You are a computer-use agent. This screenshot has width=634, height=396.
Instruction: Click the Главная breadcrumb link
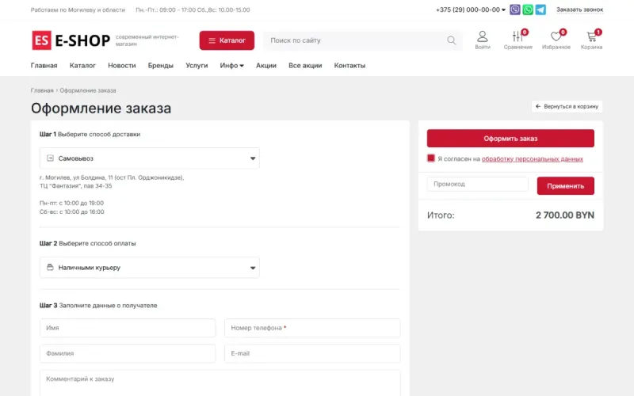click(42, 90)
